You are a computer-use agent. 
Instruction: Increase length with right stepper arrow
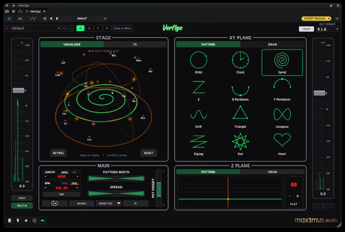tap(78, 177)
